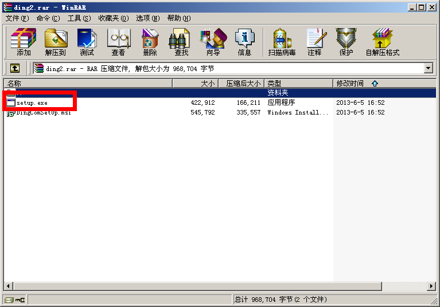Click the key password icon in status bar
The width and height of the screenshot is (440, 307).
click(x=20, y=300)
